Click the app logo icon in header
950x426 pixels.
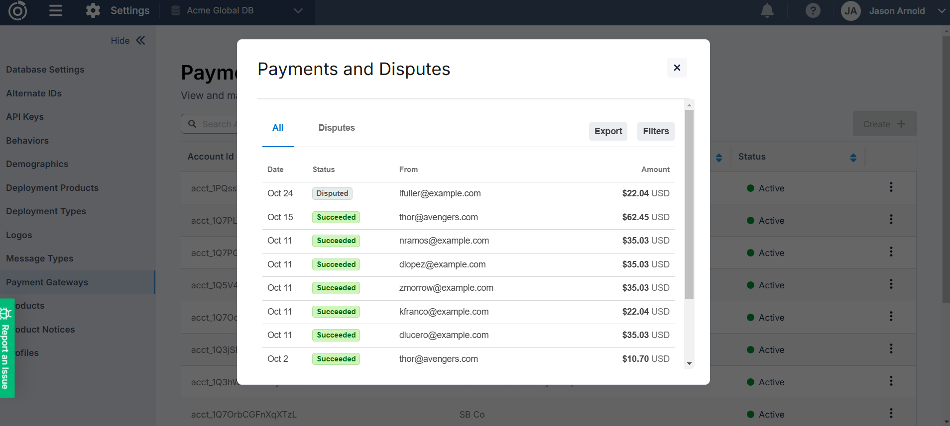[x=17, y=10]
